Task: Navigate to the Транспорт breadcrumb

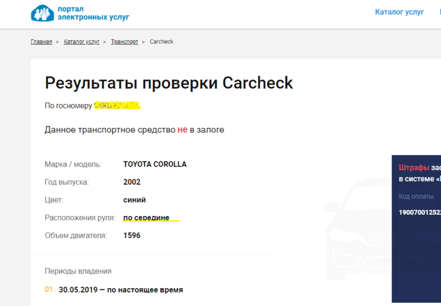Action: click(124, 42)
